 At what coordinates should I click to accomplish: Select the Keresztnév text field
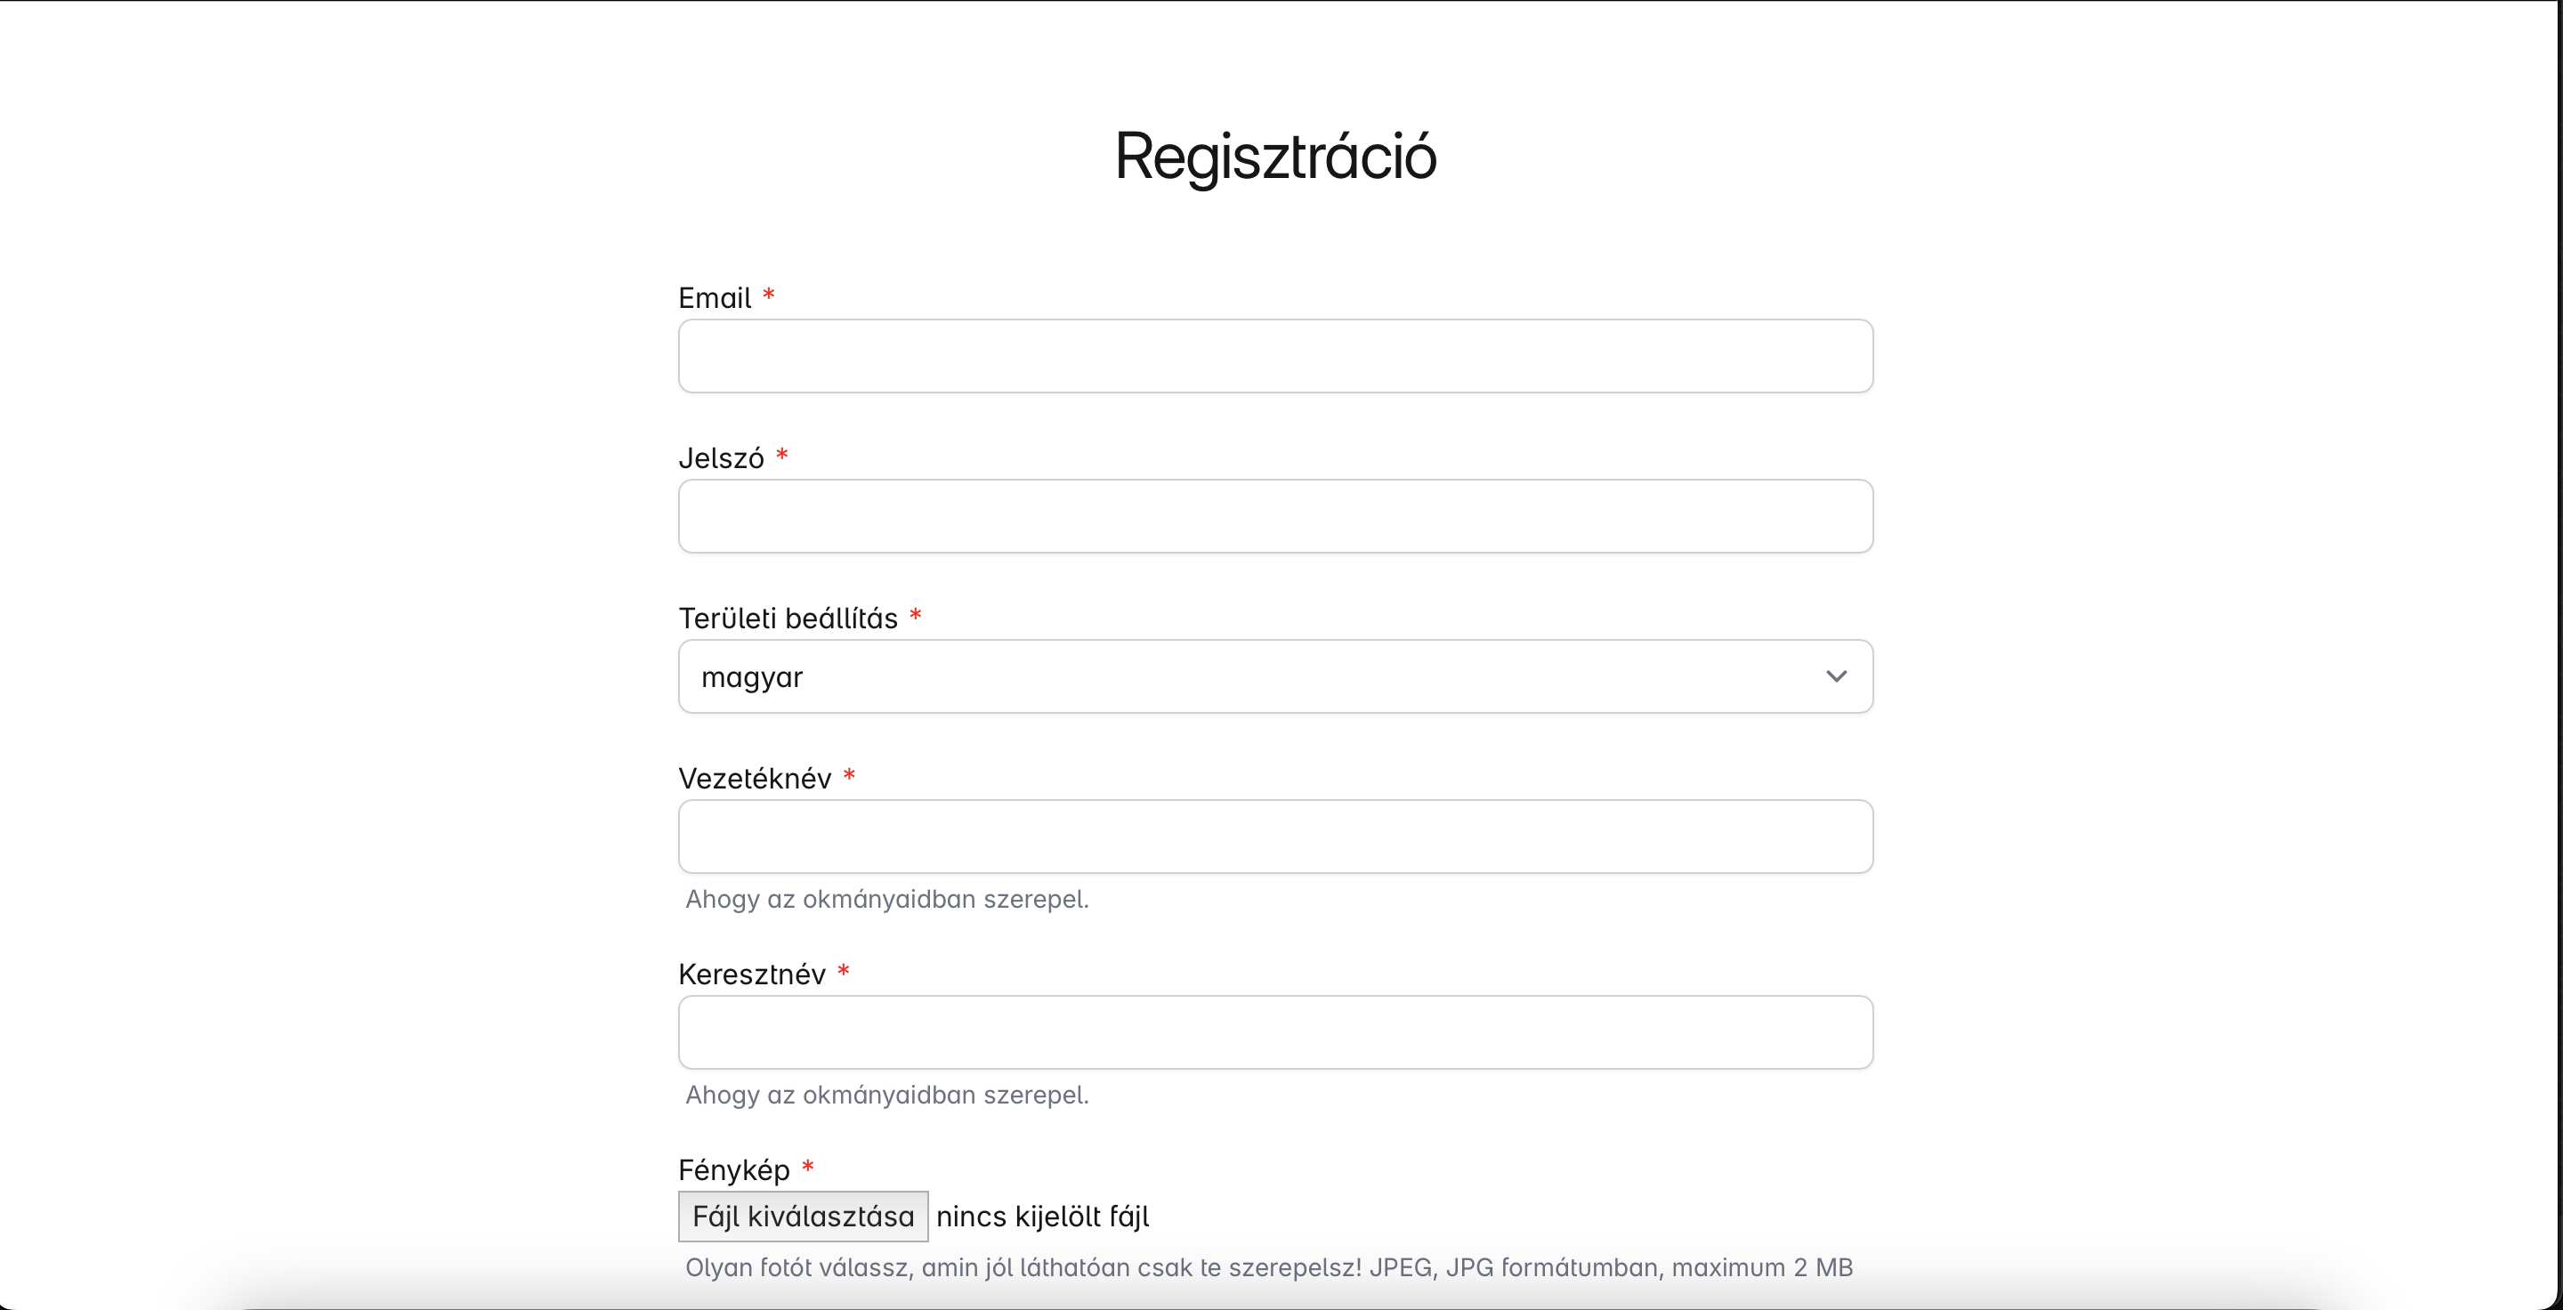pyautogui.click(x=1274, y=1032)
